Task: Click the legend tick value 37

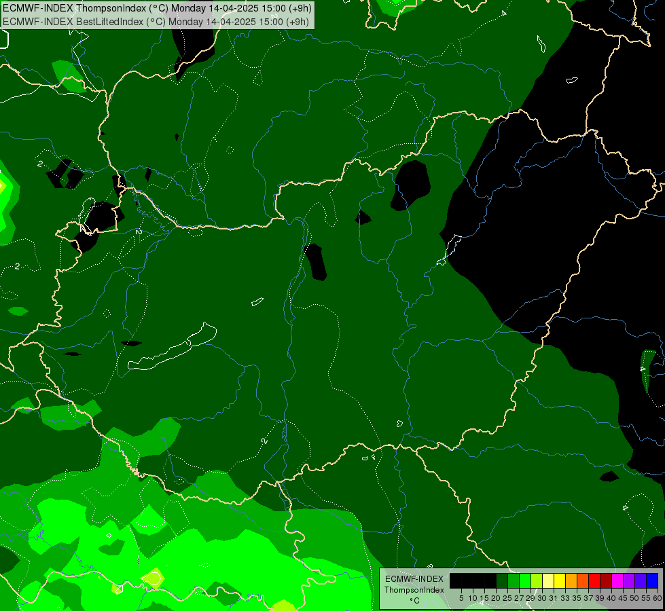Action: pos(589,598)
